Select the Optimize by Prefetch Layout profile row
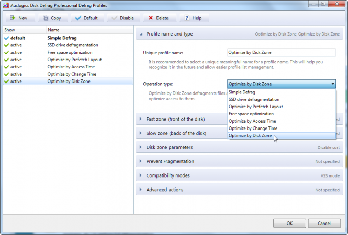348x235 pixels. 68,60
